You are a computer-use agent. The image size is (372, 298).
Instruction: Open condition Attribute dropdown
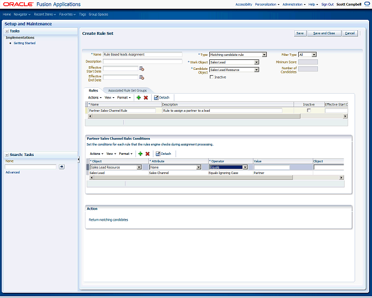199,167
